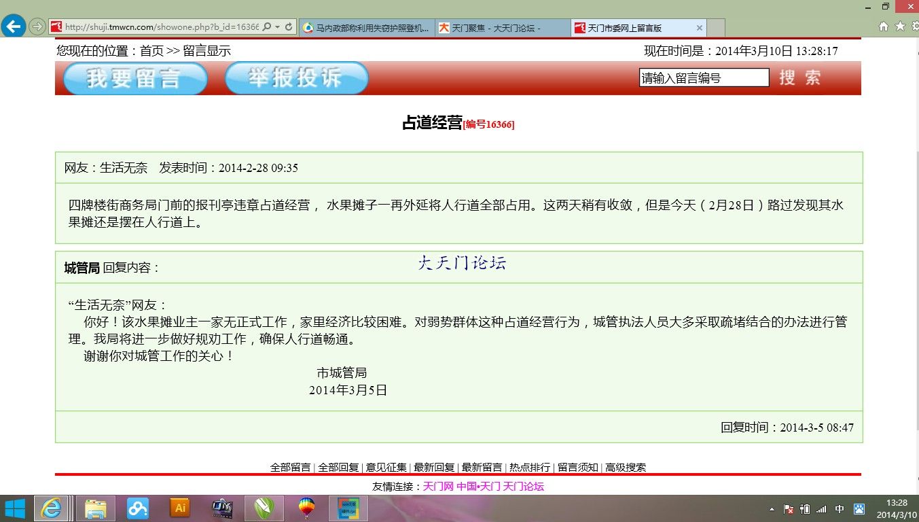Switch to the 马内政部 news tab
Screen dimensions: 919x522
365,28
